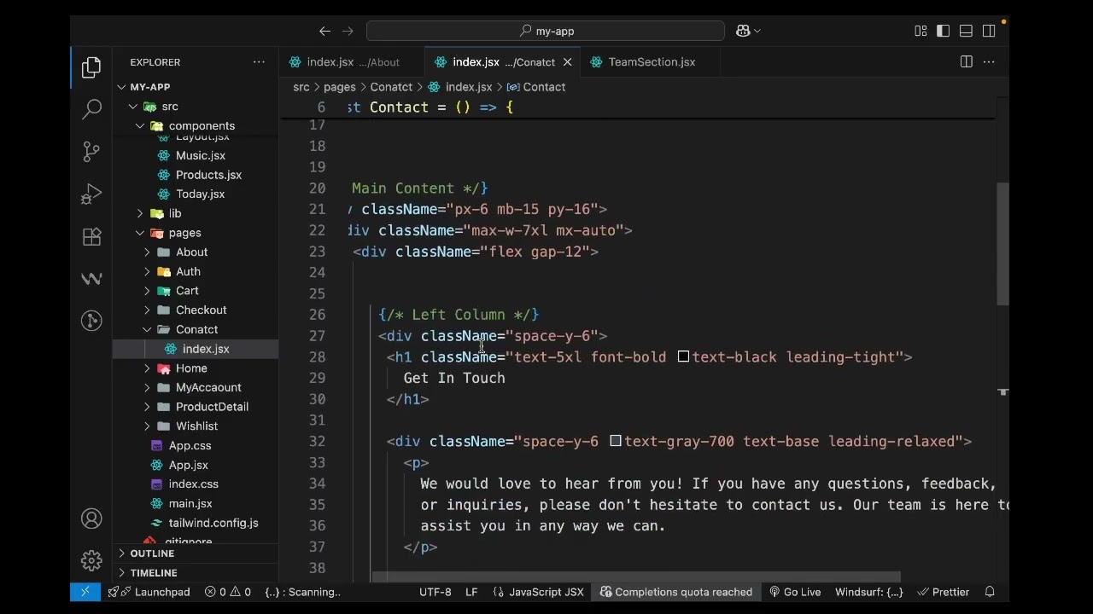Go forward with the right arrow
The height and width of the screenshot is (614, 1093).
point(348,31)
